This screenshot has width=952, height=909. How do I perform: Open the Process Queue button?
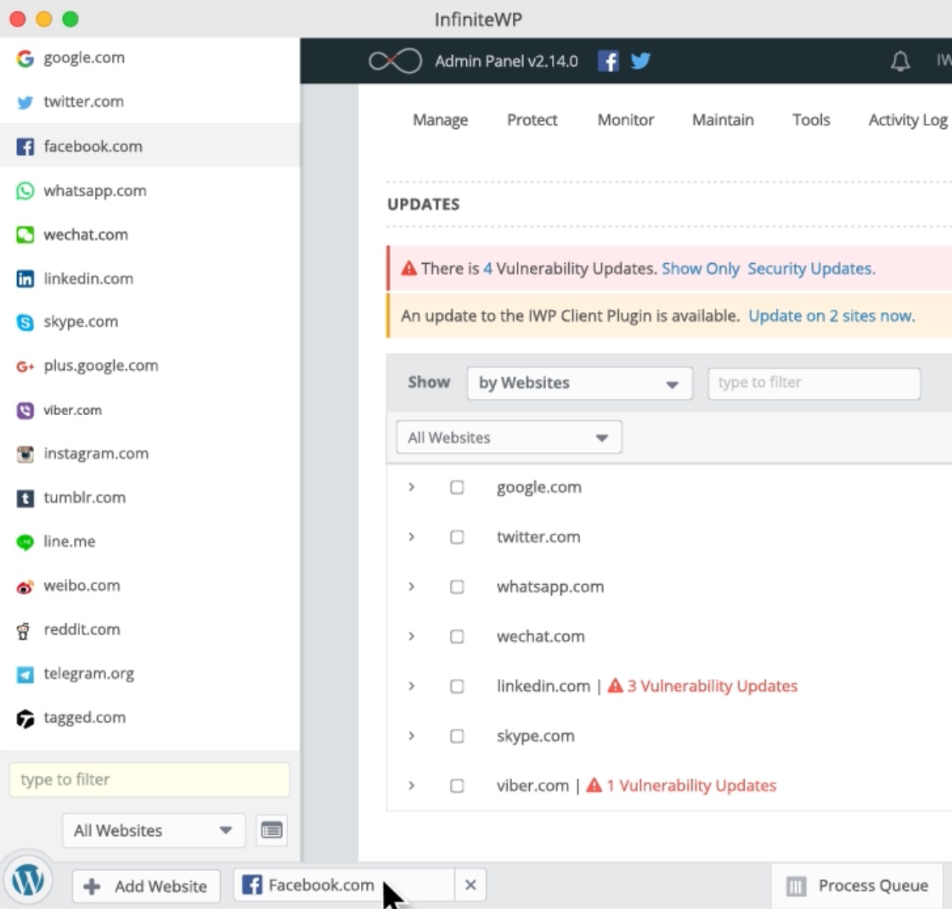click(x=857, y=886)
